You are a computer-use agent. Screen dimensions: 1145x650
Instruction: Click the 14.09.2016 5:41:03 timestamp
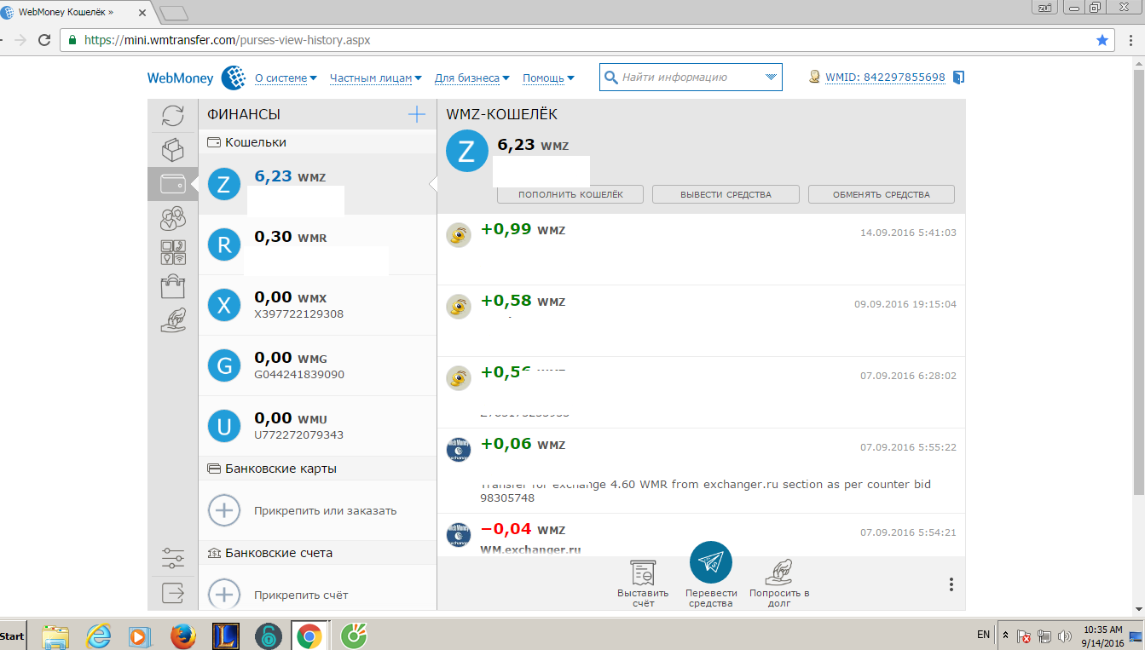[x=908, y=233]
